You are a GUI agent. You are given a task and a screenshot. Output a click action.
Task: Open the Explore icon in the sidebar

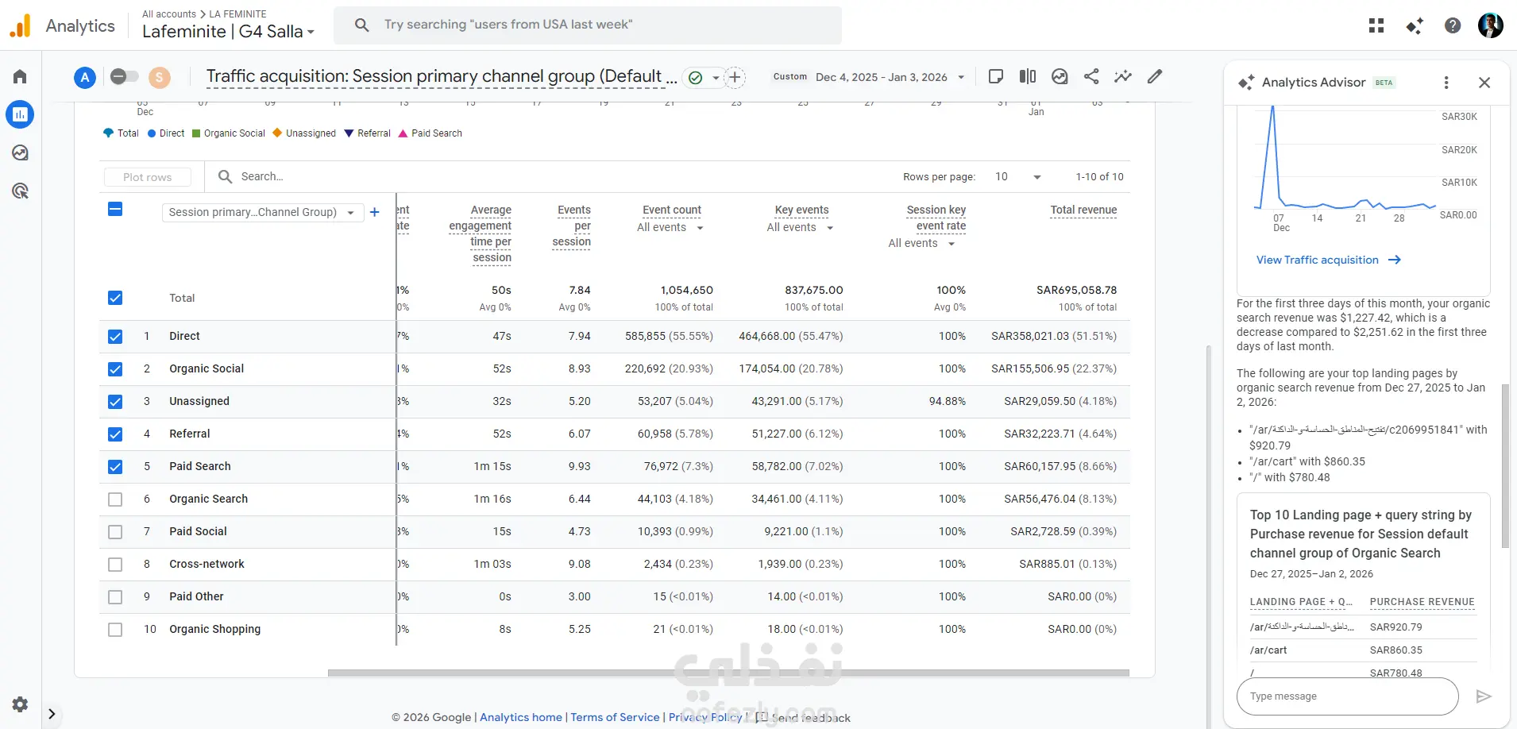pyautogui.click(x=20, y=153)
